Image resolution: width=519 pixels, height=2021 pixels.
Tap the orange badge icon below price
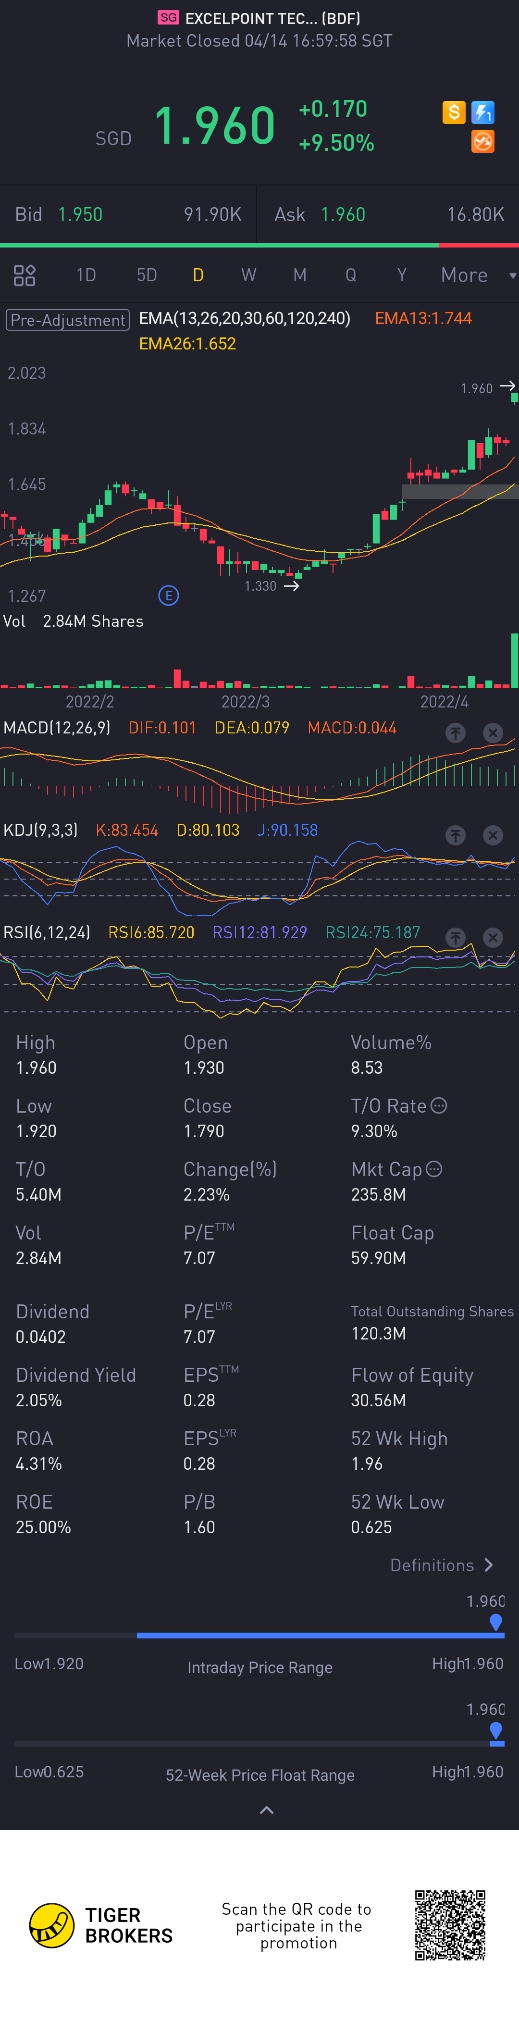483,142
